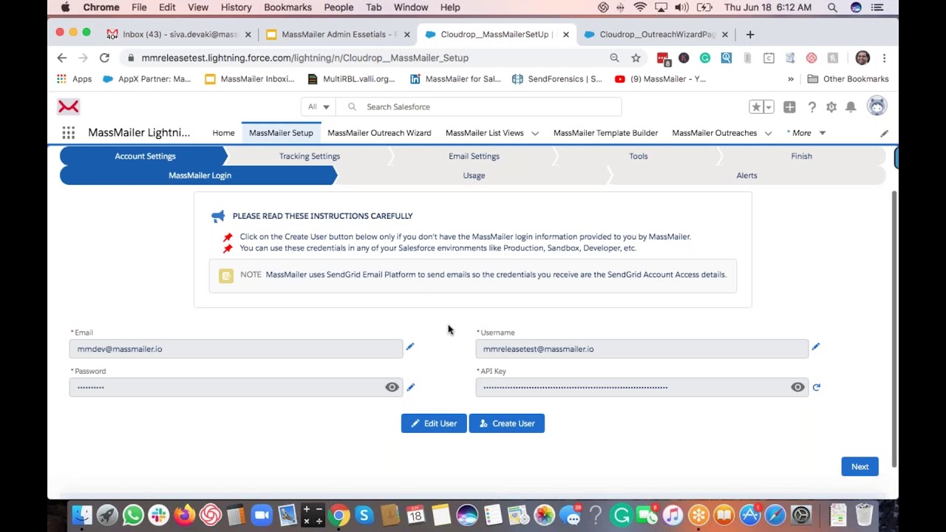Image resolution: width=946 pixels, height=532 pixels.
Task: Go to Email Settings step
Action: 474,156
